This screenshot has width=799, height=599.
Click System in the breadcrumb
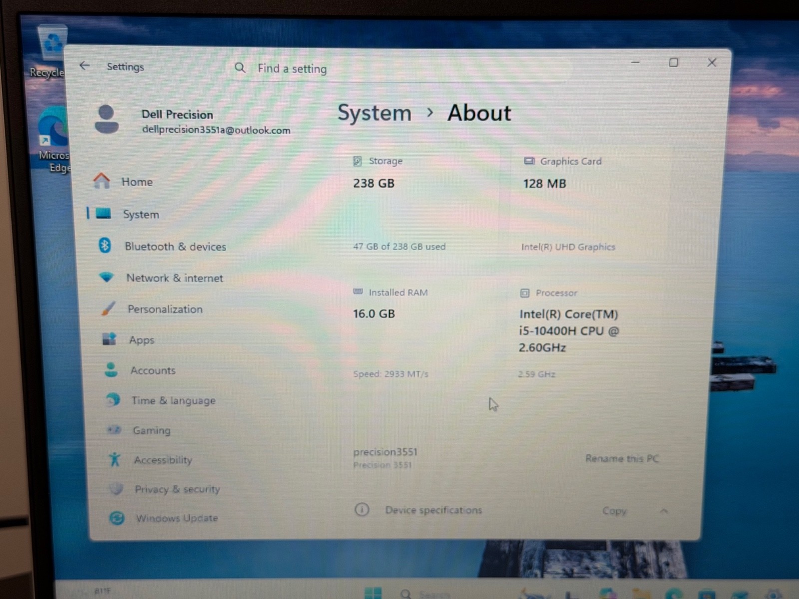[x=375, y=113]
